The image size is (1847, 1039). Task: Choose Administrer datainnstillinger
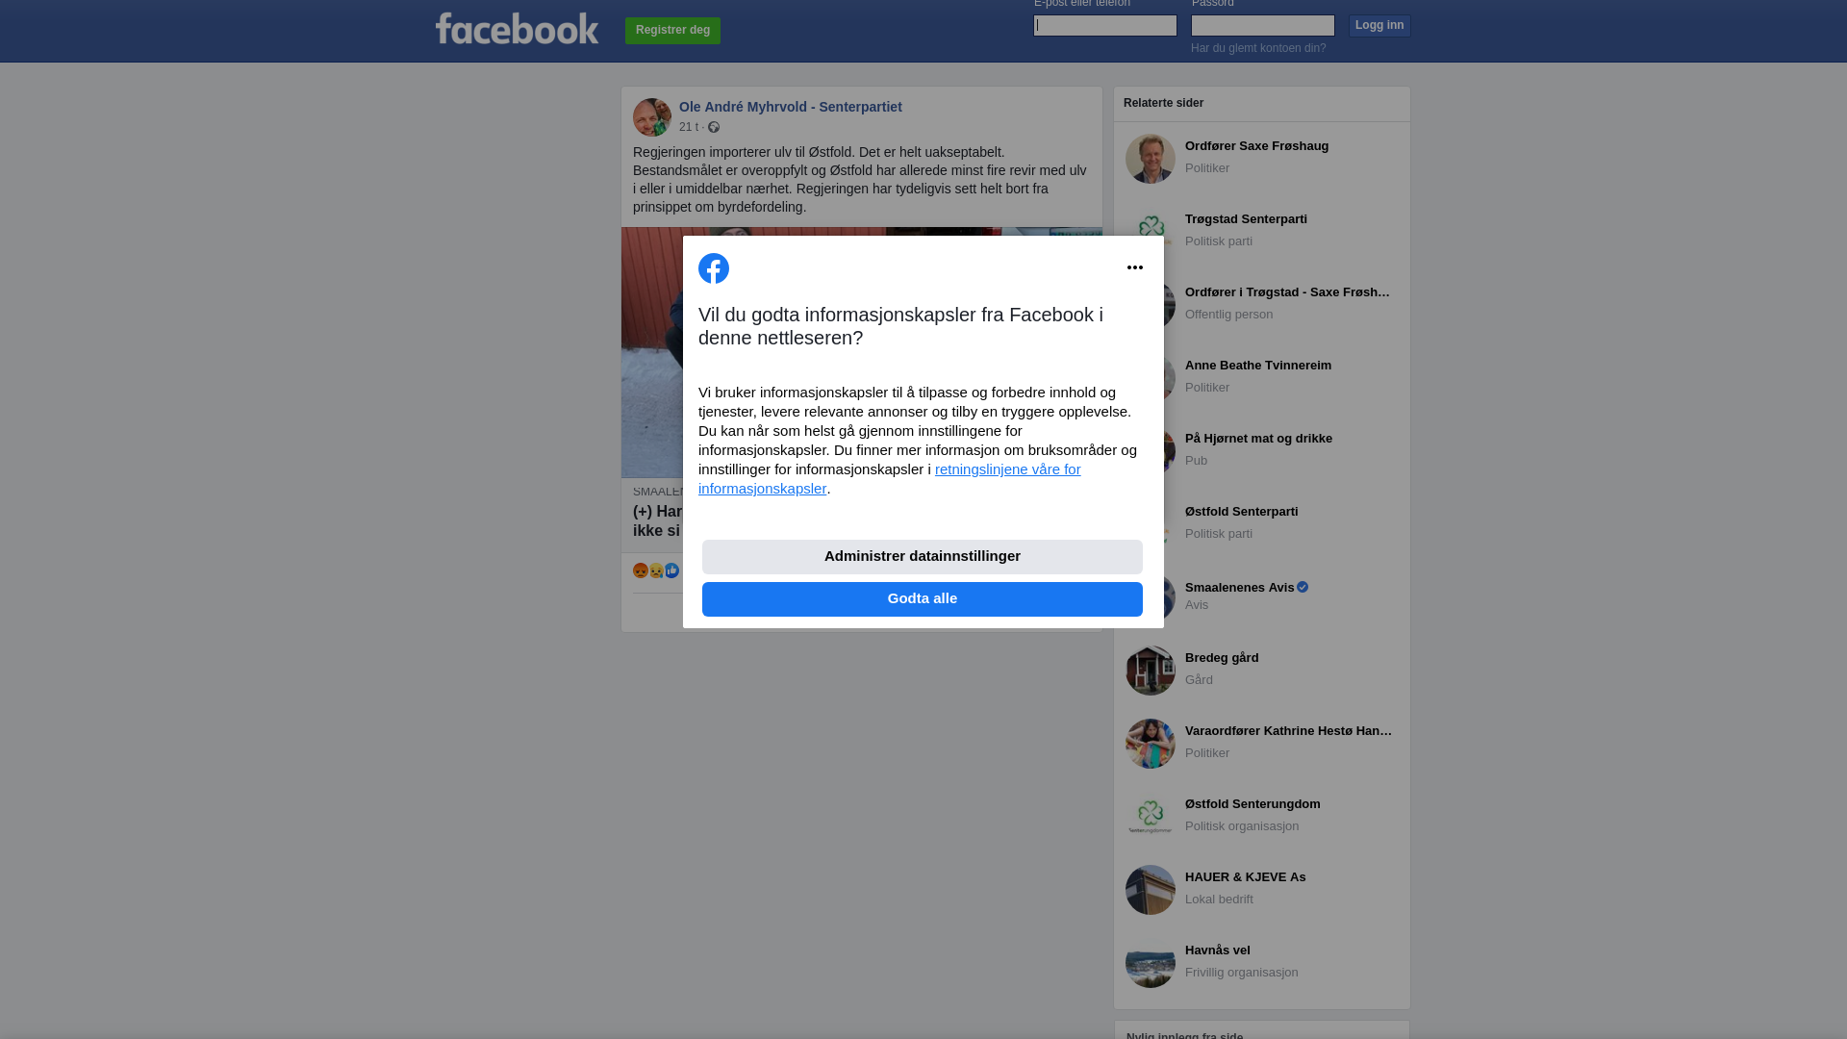pos(923,556)
